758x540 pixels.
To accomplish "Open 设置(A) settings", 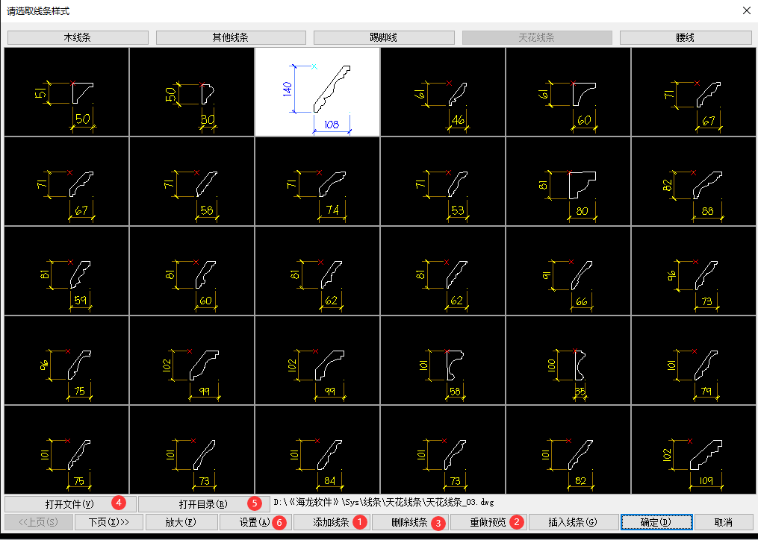I will (255, 522).
